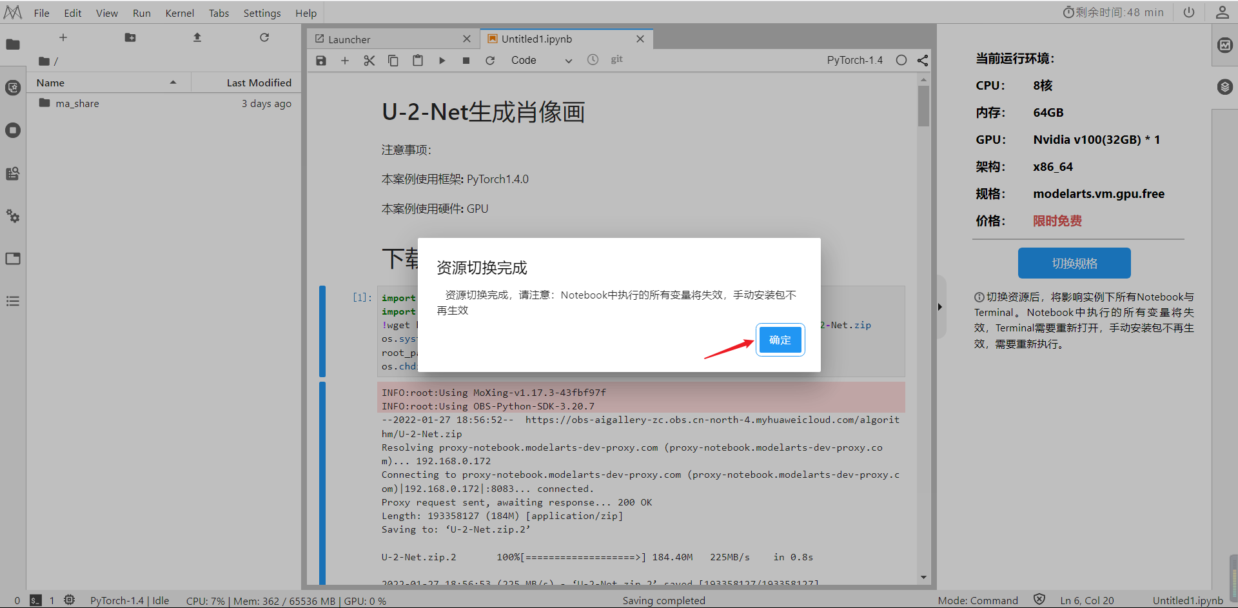Screen dimensions: 1238x608
Task: Create new launcher with plus icon
Action: (x=63, y=37)
